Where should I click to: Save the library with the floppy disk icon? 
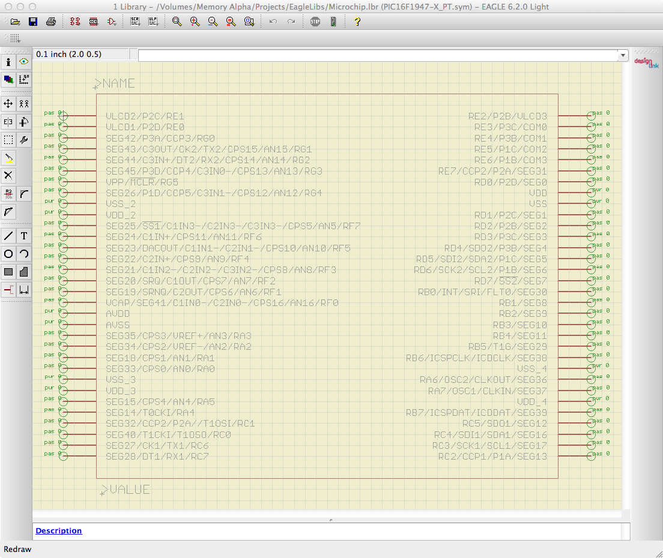coord(33,22)
